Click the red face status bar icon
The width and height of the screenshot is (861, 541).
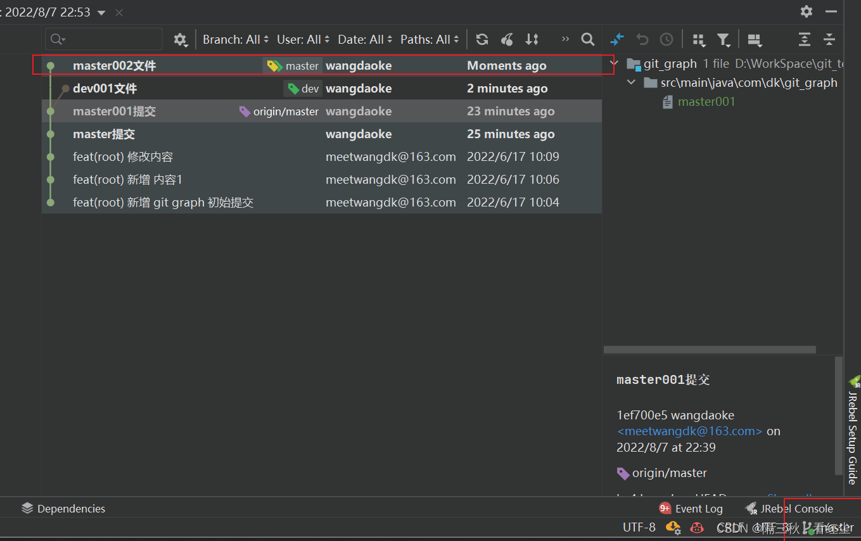pyautogui.click(x=697, y=527)
